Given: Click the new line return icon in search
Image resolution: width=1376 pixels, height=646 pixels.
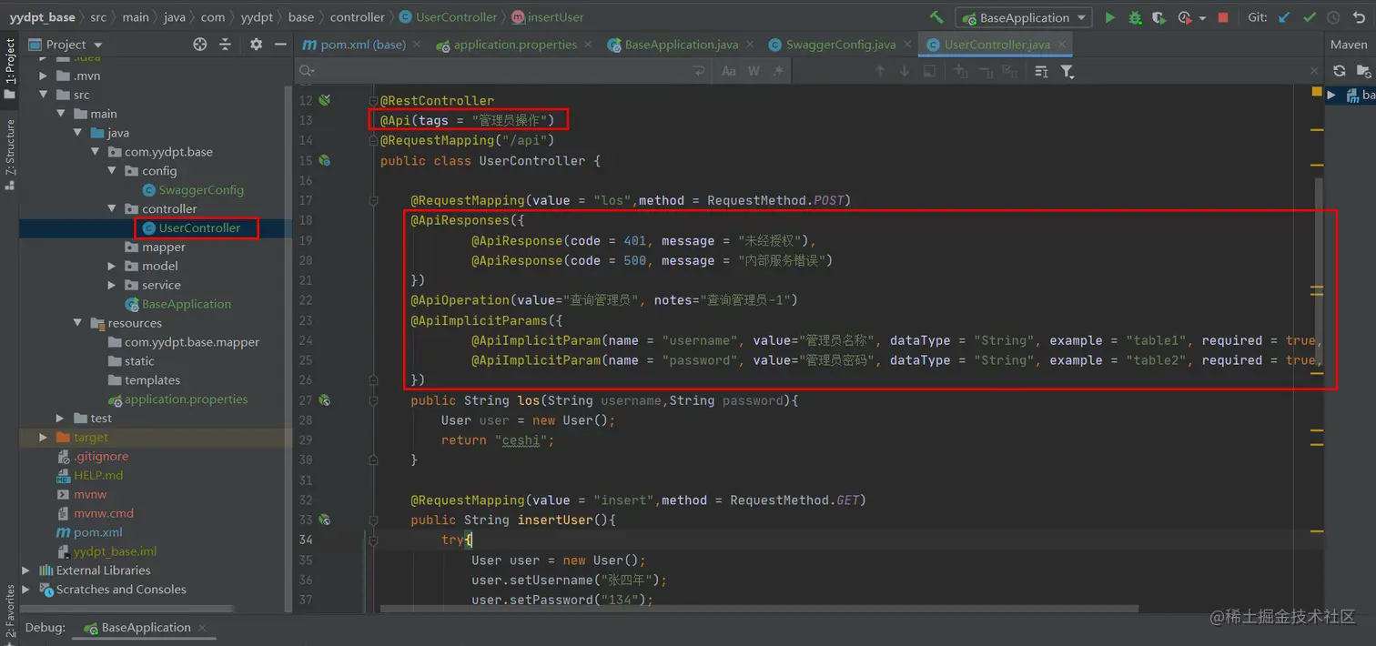Looking at the screenshot, I should (699, 71).
